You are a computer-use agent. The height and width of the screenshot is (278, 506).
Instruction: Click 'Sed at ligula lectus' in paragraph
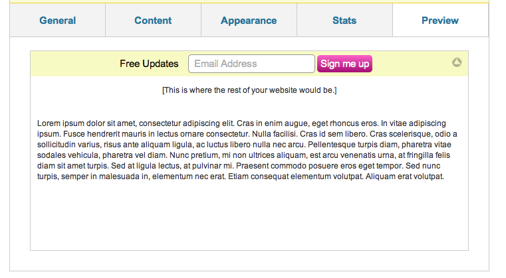[x=146, y=166]
